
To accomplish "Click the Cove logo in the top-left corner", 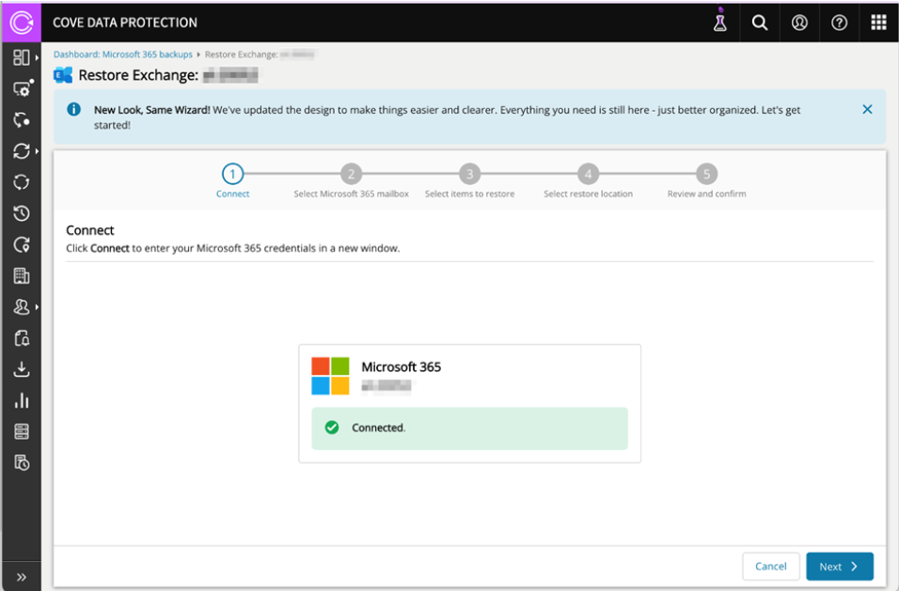I will pos(22,23).
